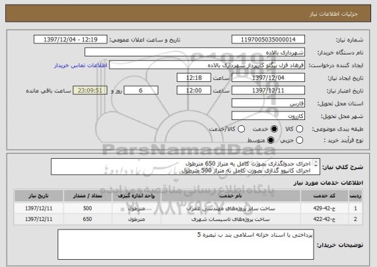Viewport: 377px width, 267px height.
Task: Click the buyer organization field شهرداری بالاده
Action: click(195, 52)
